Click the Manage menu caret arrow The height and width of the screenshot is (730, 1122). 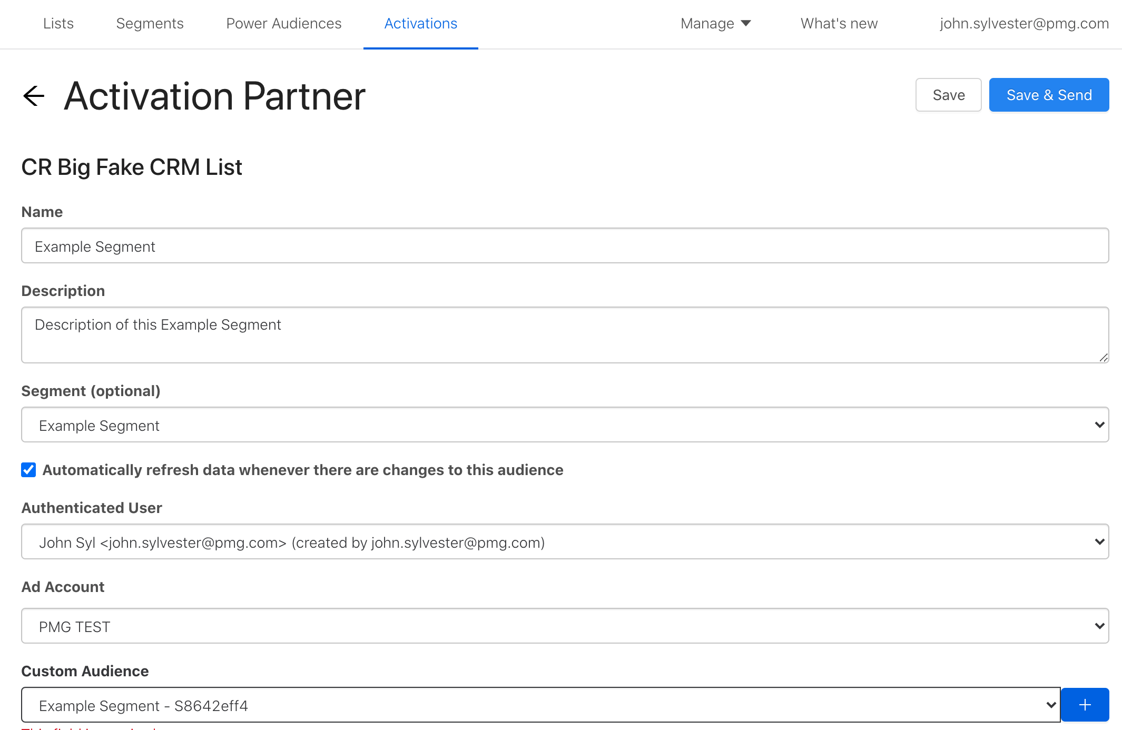coord(746,23)
